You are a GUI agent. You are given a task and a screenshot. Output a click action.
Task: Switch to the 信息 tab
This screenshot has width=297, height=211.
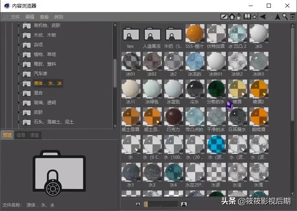point(21,135)
